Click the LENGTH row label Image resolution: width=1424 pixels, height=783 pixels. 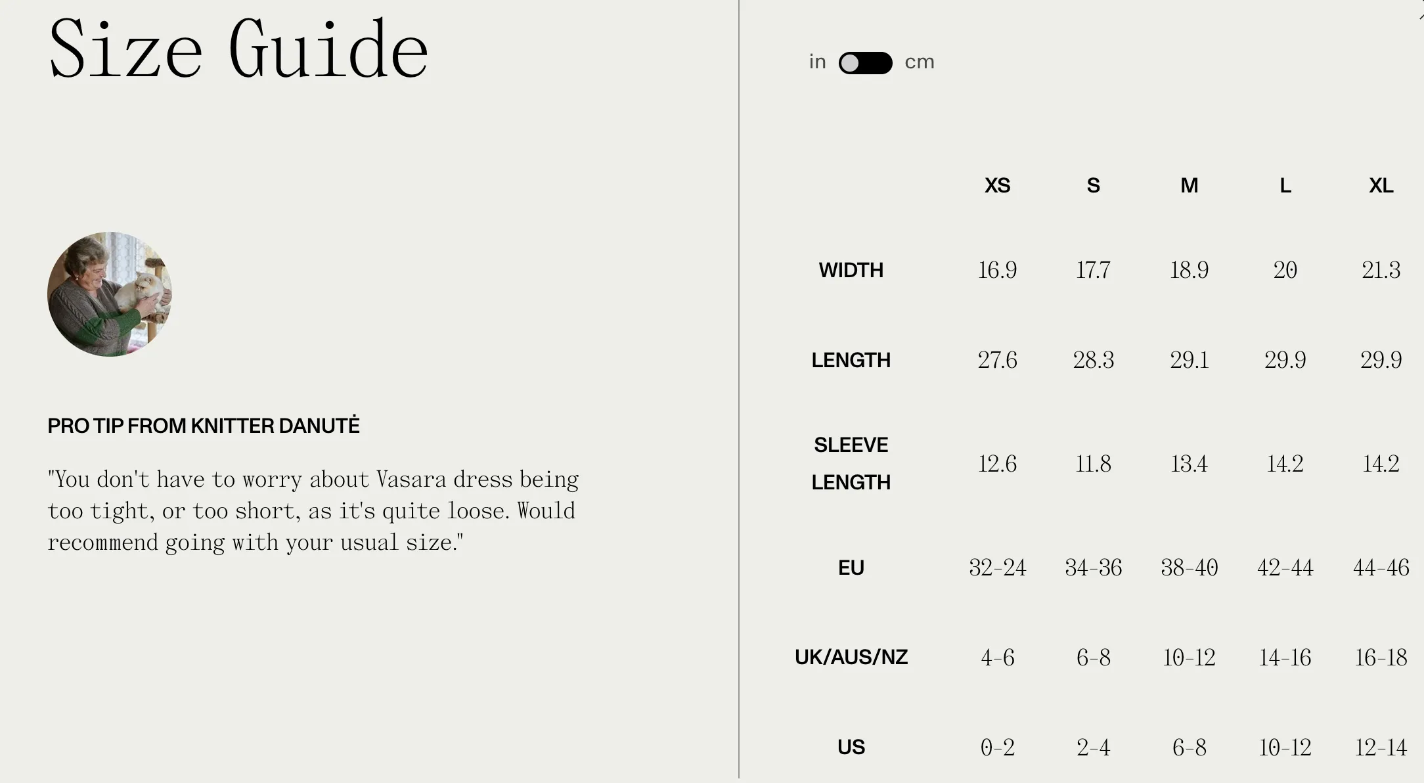[851, 360]
